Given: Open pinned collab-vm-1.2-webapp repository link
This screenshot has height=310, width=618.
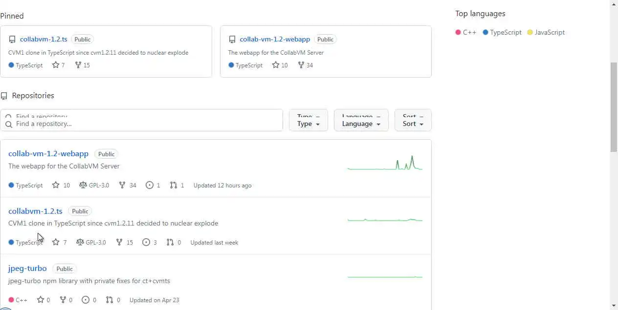Looking at the screenshot, I should [275, 39].
